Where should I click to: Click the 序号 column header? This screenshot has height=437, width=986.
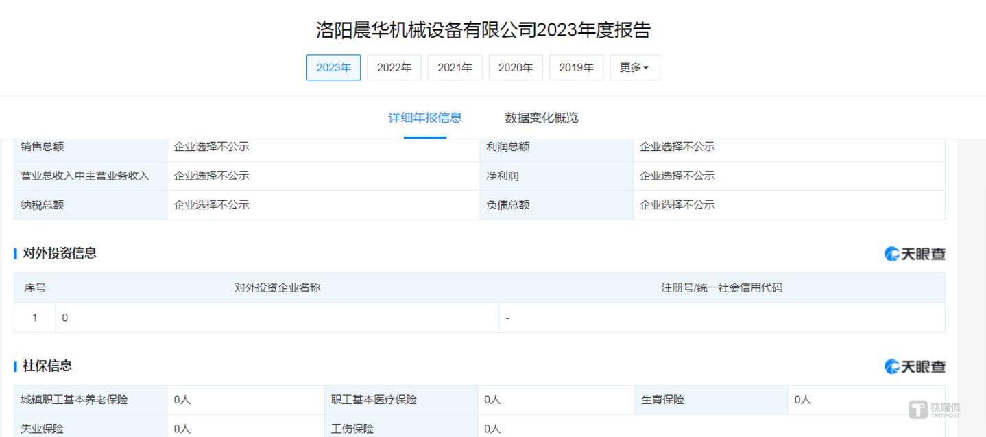(x=35, y=288)
